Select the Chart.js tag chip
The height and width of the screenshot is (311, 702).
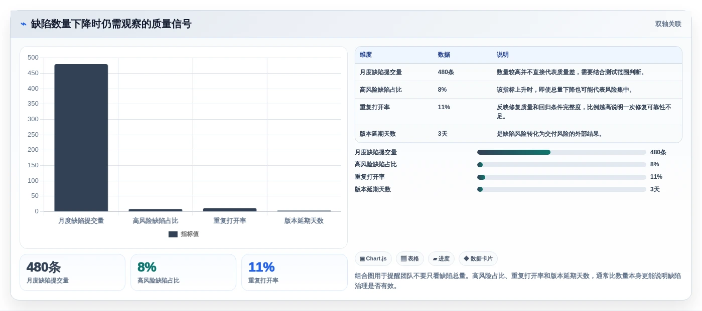(x=373, y=259)
